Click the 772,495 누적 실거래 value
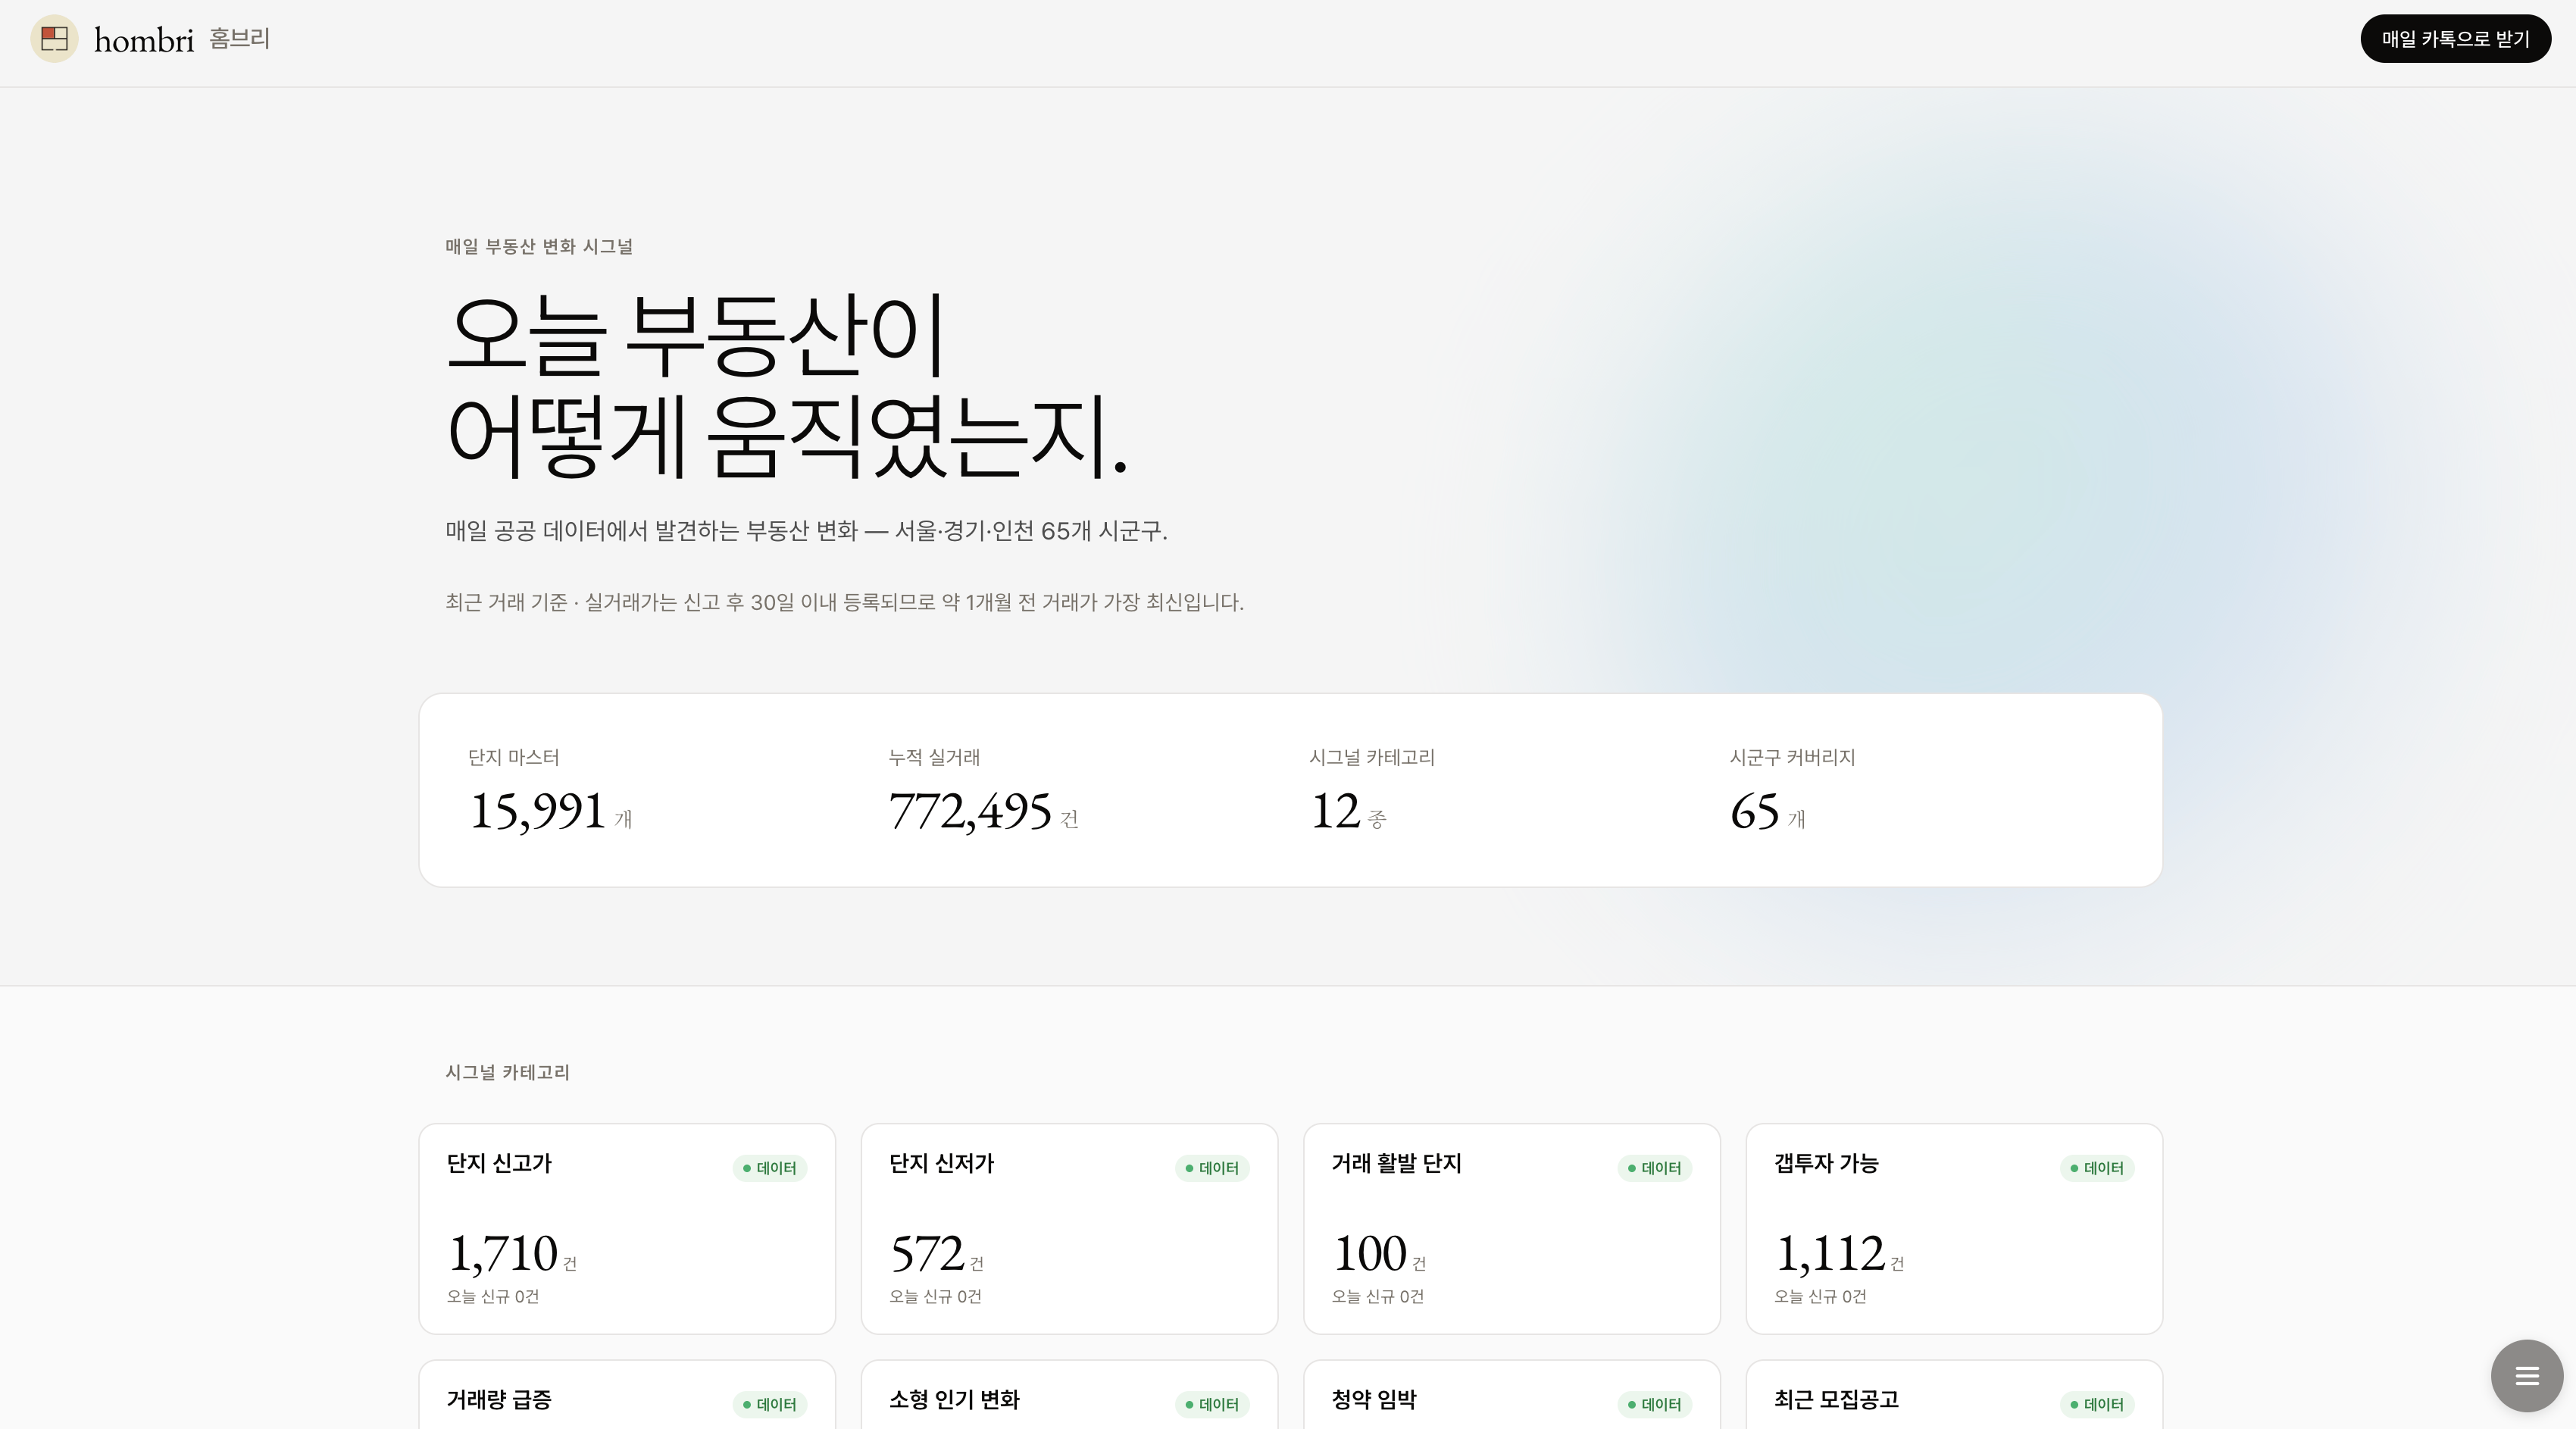The image size is (2576, 1429). (x=970, y=811)
